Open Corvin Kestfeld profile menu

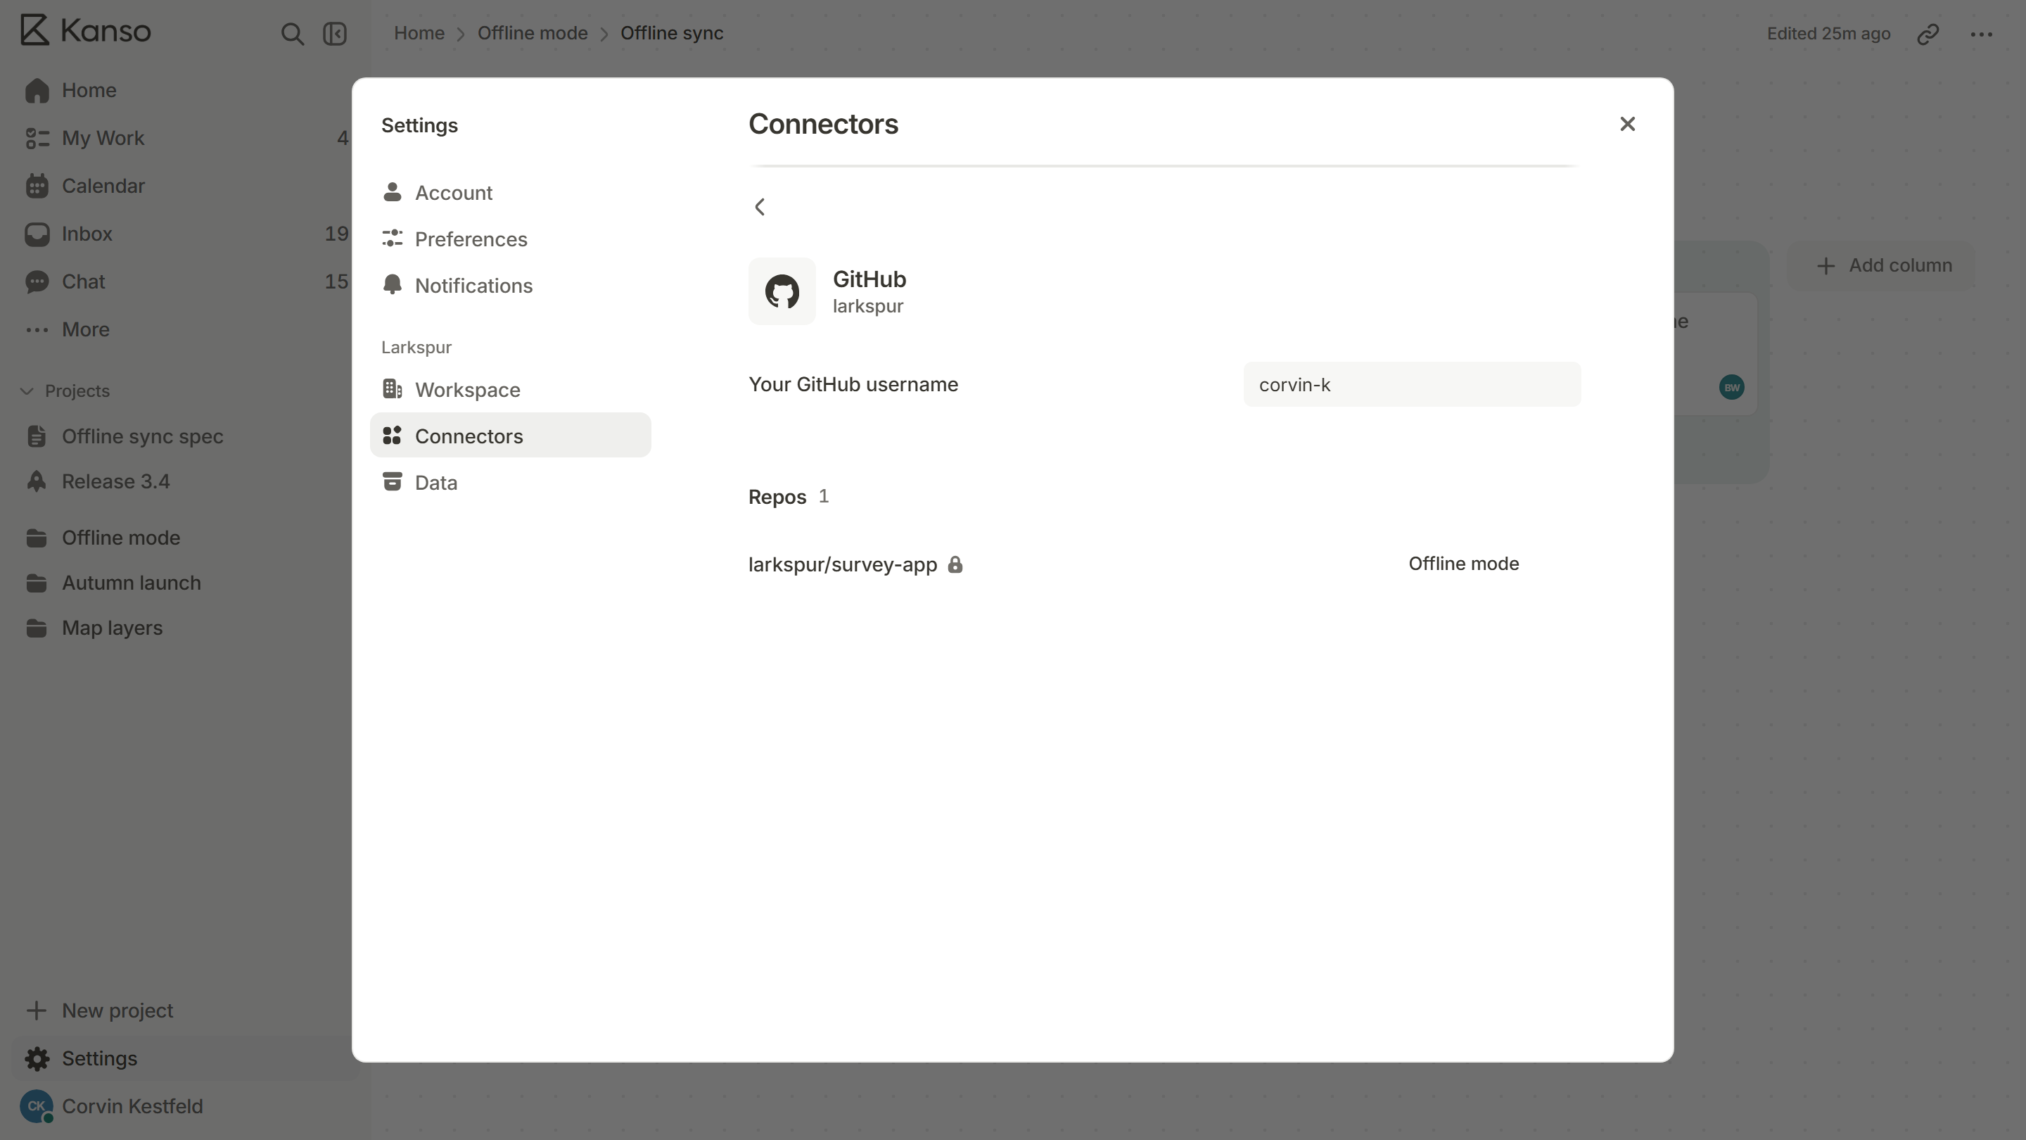(185, 1107)
